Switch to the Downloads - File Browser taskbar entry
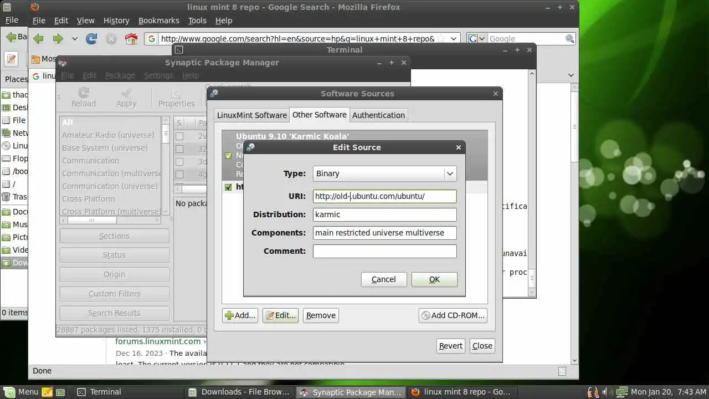The width and height of the screenshot is (709, 399). click(x=239, y=392)
